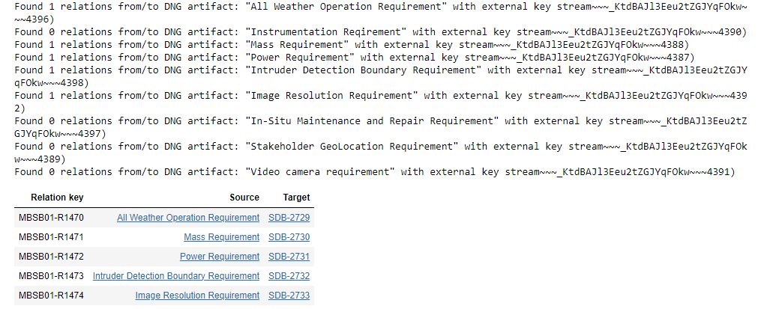Select the MBSB01-R1470 relation key cell
This screenshot has height=309, width=758.
(x=51, y=218)
